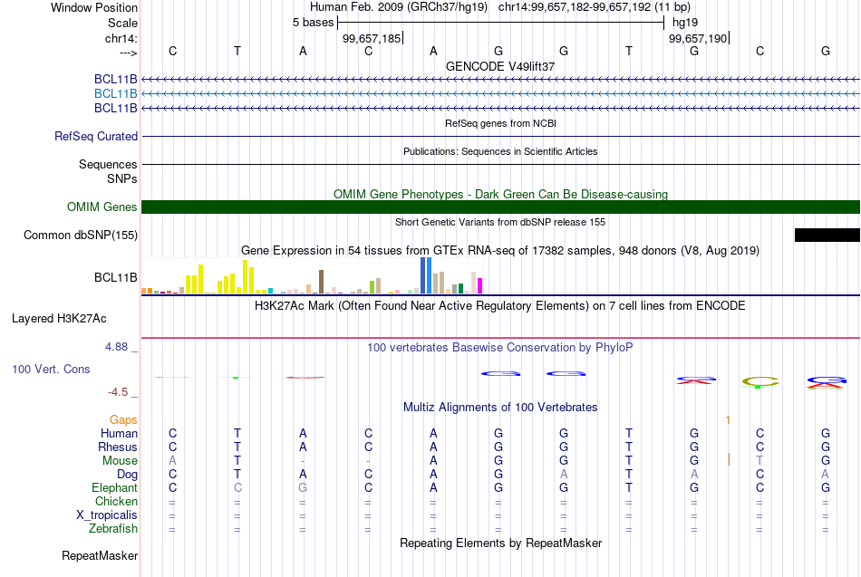The image size is (861, 577).
Task: Click the chr14:99,657,182-99,657,192 (11 bp) coordinates
Action: point(595,7)
